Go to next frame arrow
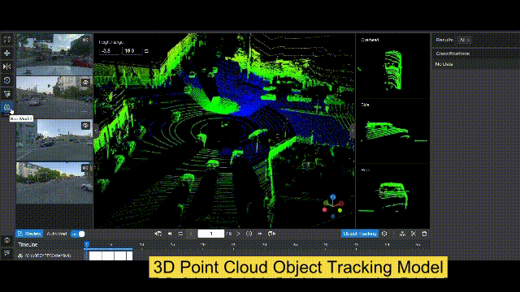The image size is (520, 292). point(238,234)
